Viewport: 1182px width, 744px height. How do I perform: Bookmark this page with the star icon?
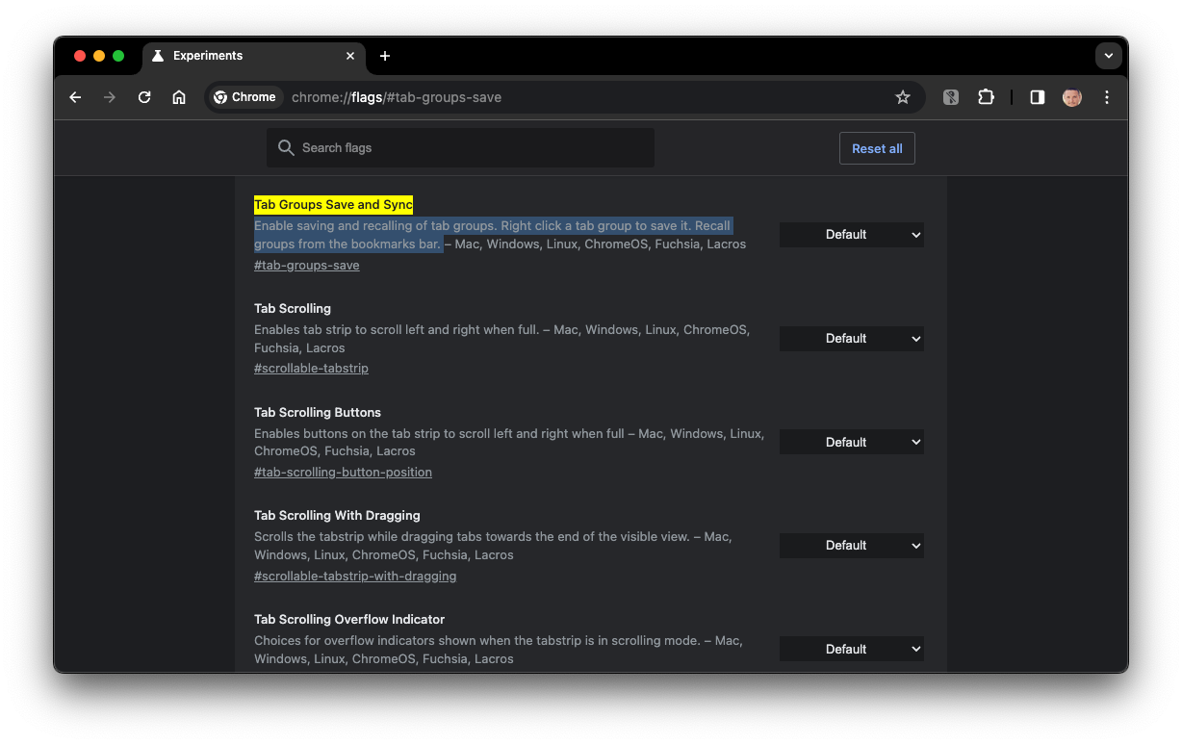click(903, 97)
